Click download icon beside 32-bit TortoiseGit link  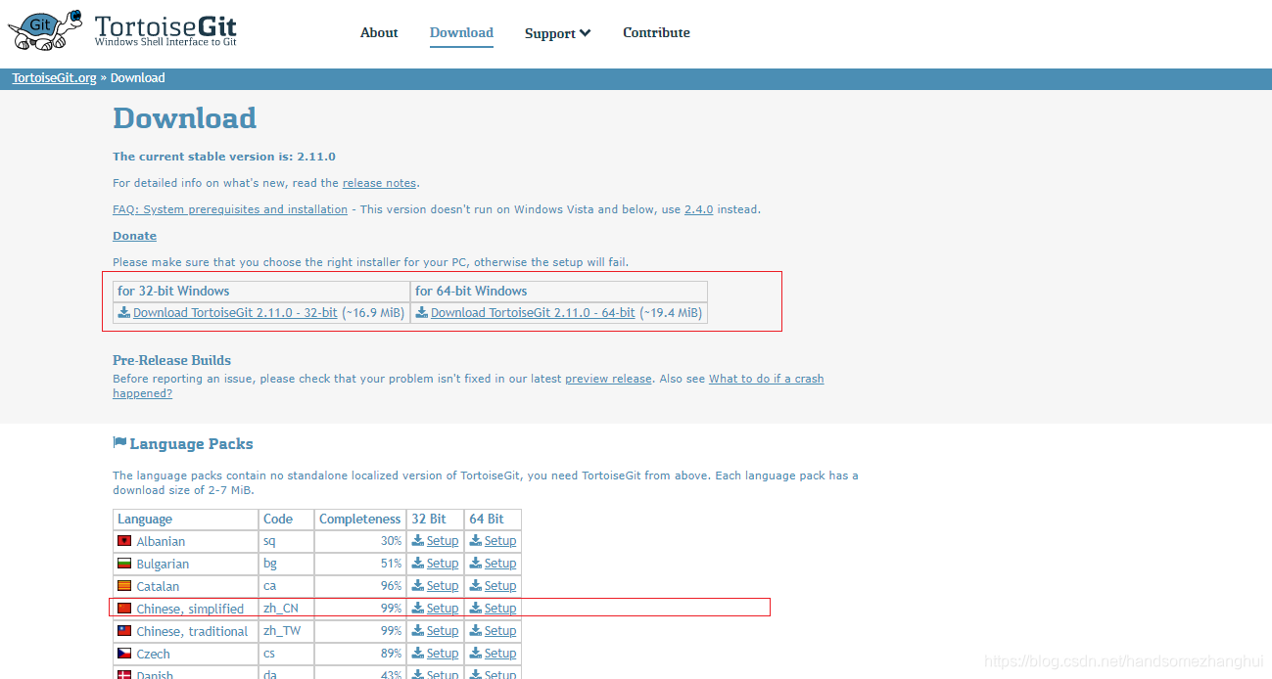(x=124, y=313)
